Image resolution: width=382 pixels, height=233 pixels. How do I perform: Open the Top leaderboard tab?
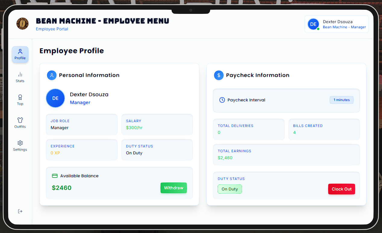pos(20,100)
